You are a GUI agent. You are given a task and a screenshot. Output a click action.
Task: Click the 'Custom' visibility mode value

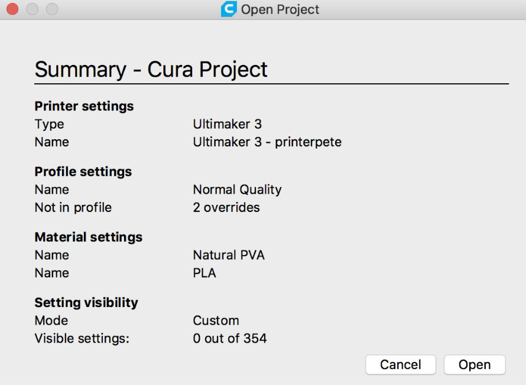216,321
